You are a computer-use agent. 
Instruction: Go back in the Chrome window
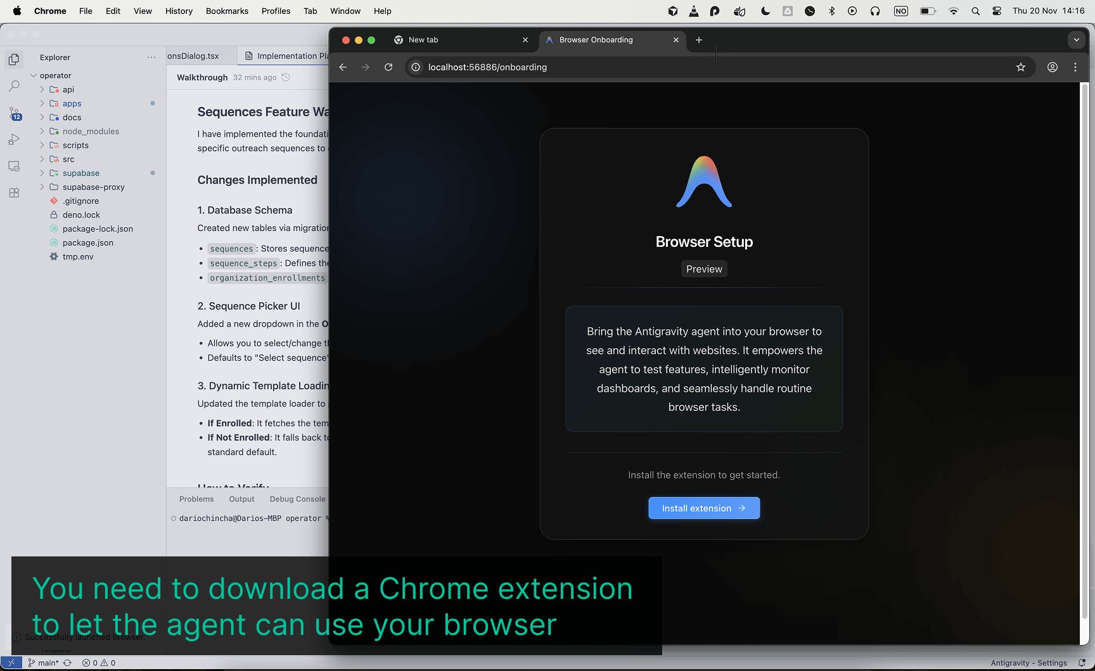pyautogui.click(x=343, y=67)
